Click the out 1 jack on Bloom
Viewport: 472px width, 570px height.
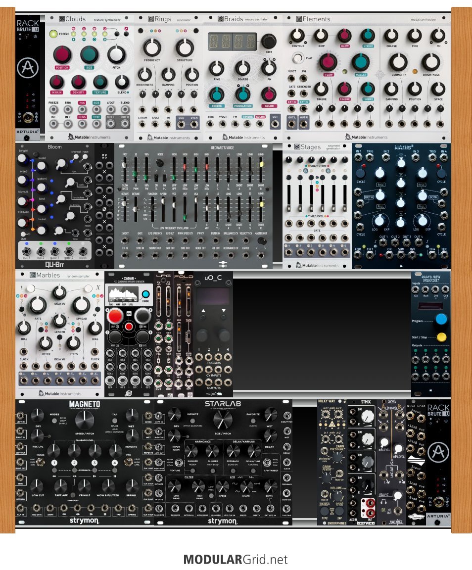tap(26, 251)
